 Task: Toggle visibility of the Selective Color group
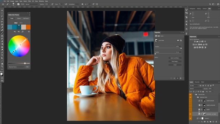190,97
